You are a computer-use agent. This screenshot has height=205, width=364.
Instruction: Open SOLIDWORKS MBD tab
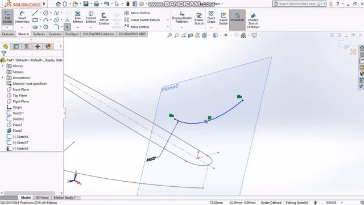[132, 34]
